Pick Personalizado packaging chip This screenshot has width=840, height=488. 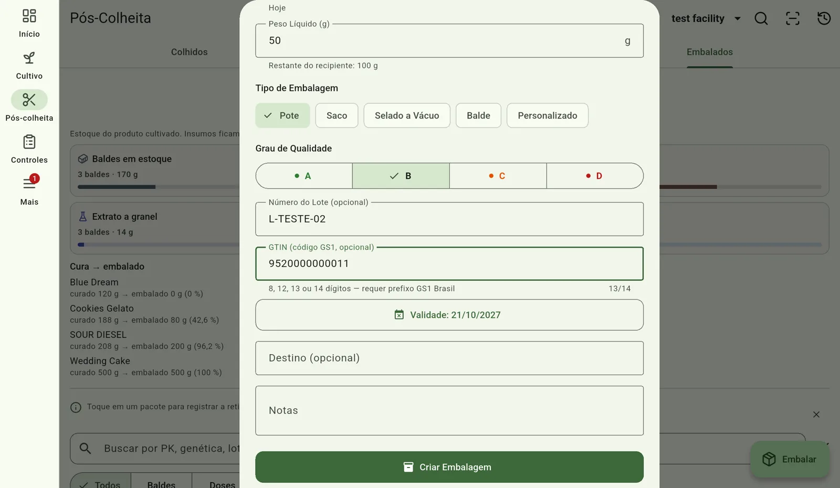(x=547, y=115)
